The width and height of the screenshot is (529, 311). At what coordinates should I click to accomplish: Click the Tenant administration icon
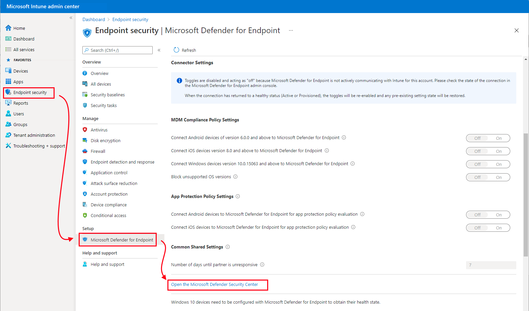pos(8,135)
